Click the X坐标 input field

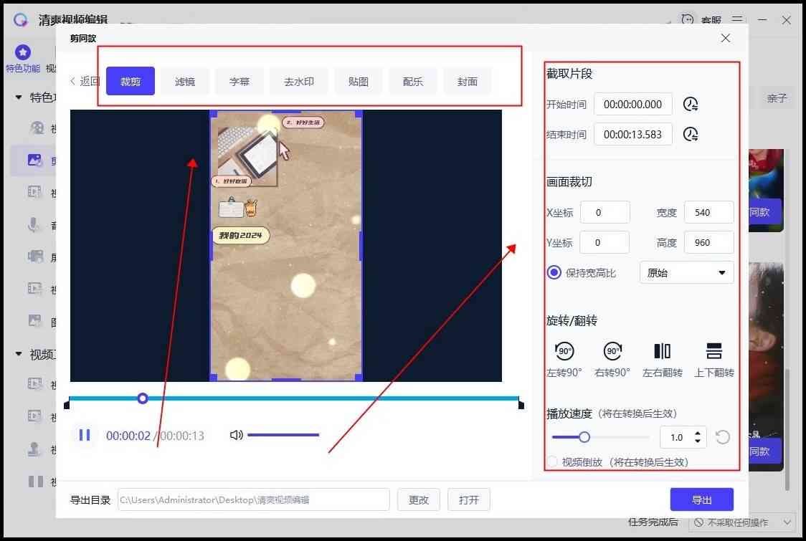pos(605,212)
